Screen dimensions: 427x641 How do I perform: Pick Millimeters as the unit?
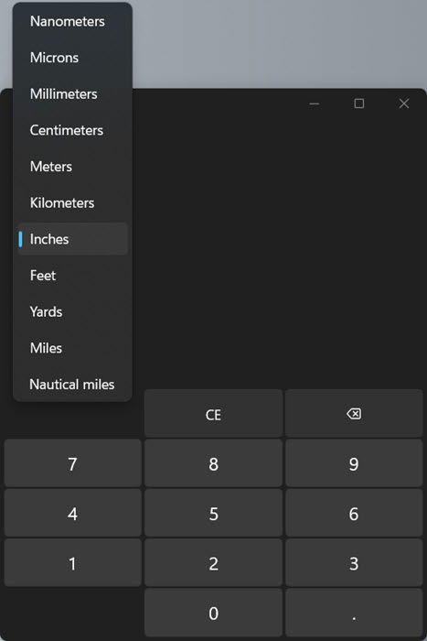(x=72, y=94)
